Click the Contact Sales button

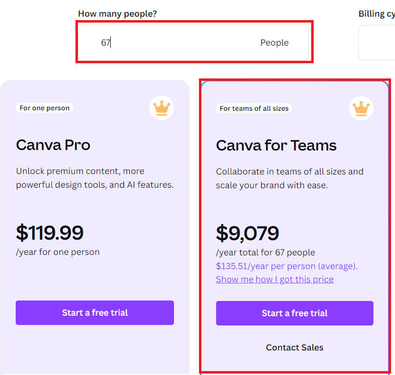(x=295, y=348)
